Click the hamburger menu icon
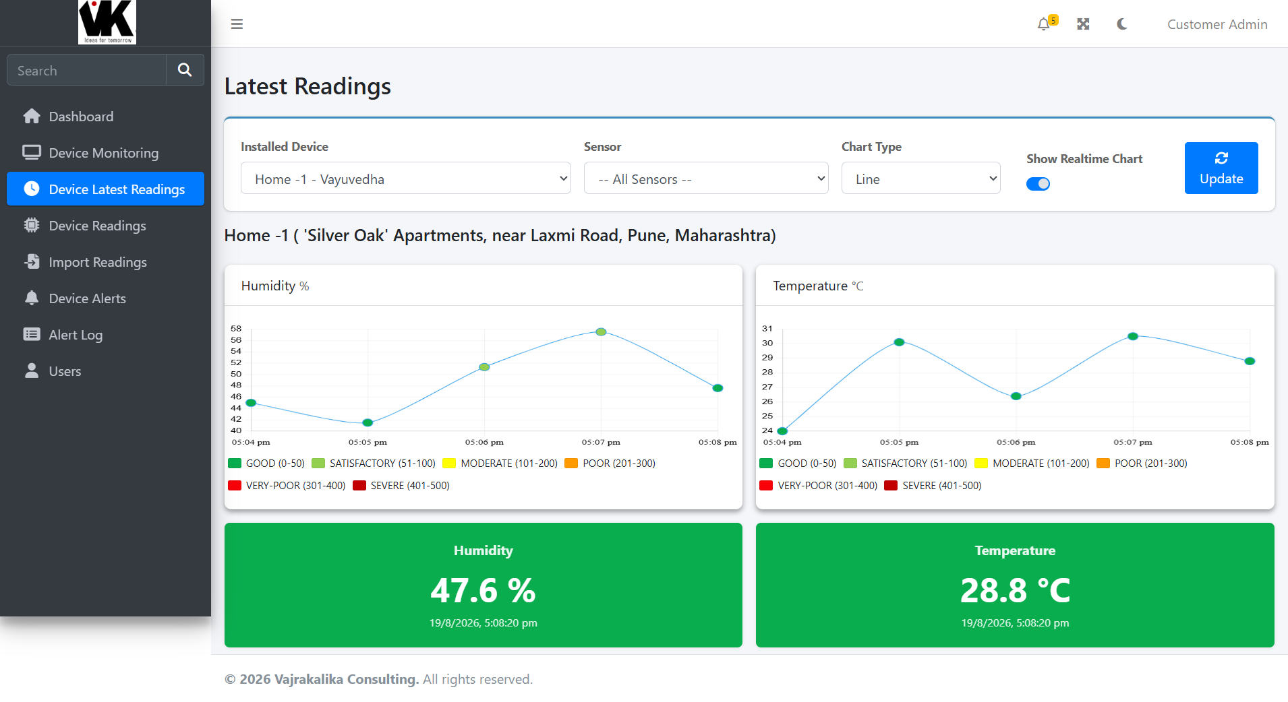The height and width of the screenshot is (702, 1288). point(237,24)
